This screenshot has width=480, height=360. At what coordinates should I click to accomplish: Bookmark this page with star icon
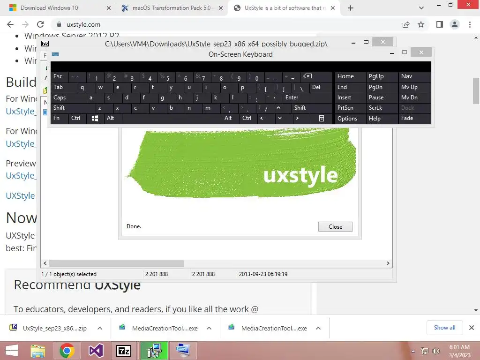click(421, 24)
